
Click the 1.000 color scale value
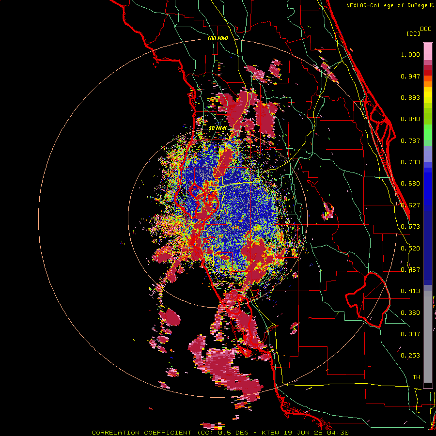(410, 54)
